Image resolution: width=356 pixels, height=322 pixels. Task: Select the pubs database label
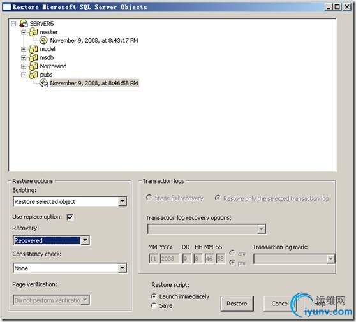pyautogui.click(x=47, y=75)
